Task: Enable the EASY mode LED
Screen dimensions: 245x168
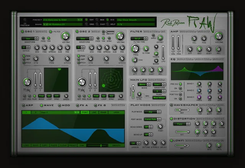Action: click(x=97, y=24)
